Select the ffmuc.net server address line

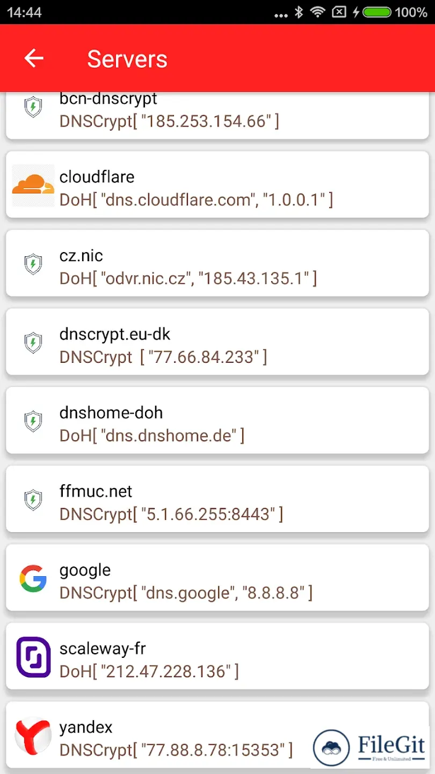171,514
